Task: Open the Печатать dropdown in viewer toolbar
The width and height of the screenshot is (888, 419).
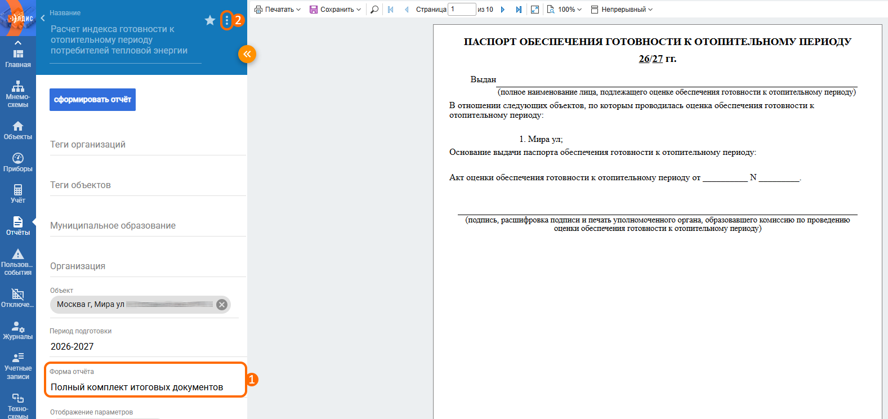Action: (278, 10)
